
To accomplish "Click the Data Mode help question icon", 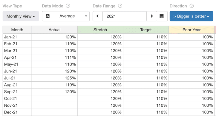I will click(68, 6).
